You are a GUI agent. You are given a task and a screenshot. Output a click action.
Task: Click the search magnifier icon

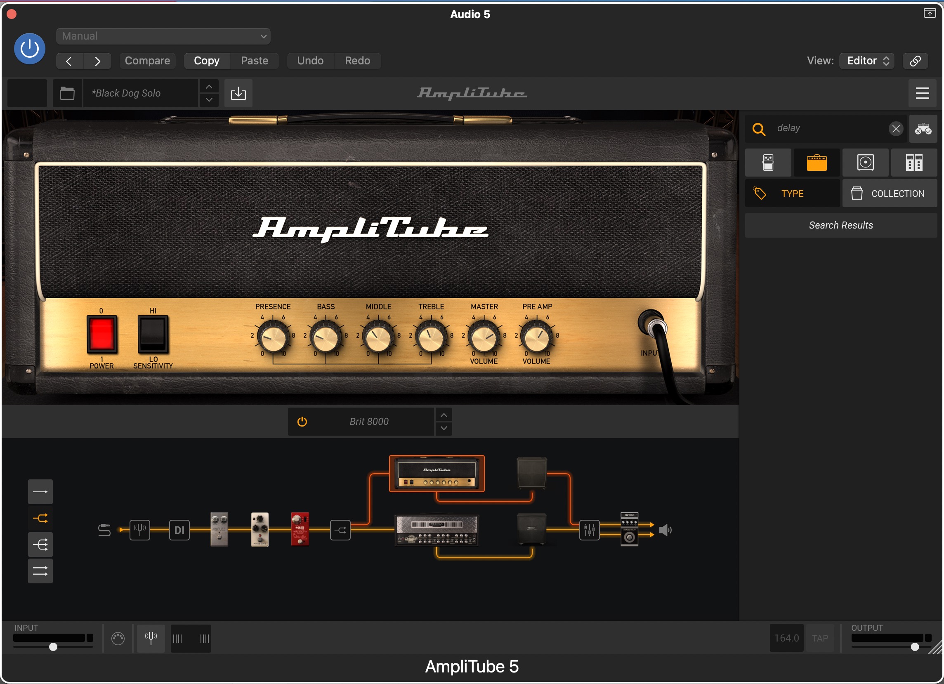(759, 129)
